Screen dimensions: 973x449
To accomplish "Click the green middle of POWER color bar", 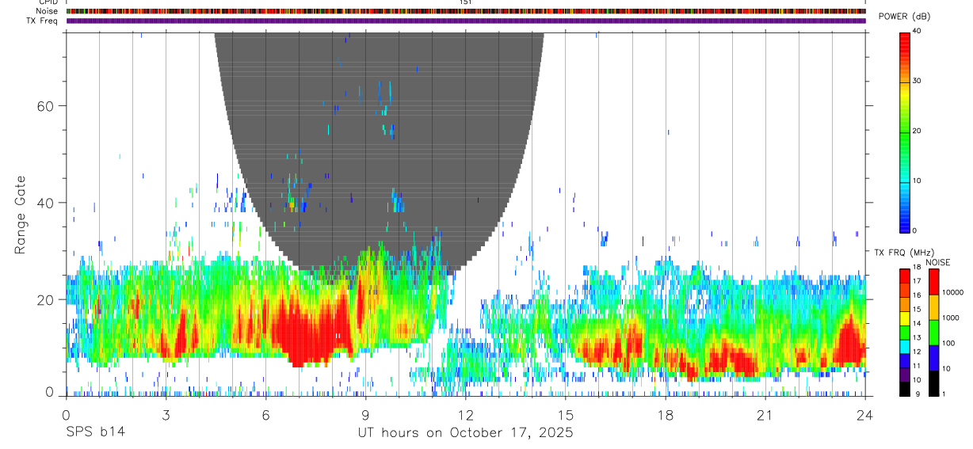I will tap(905, 131).
